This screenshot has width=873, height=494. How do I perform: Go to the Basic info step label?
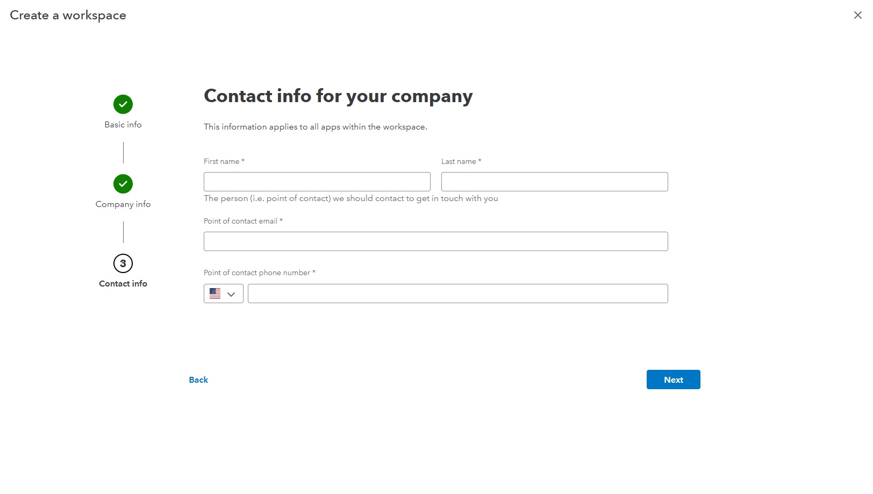[123, 125]
